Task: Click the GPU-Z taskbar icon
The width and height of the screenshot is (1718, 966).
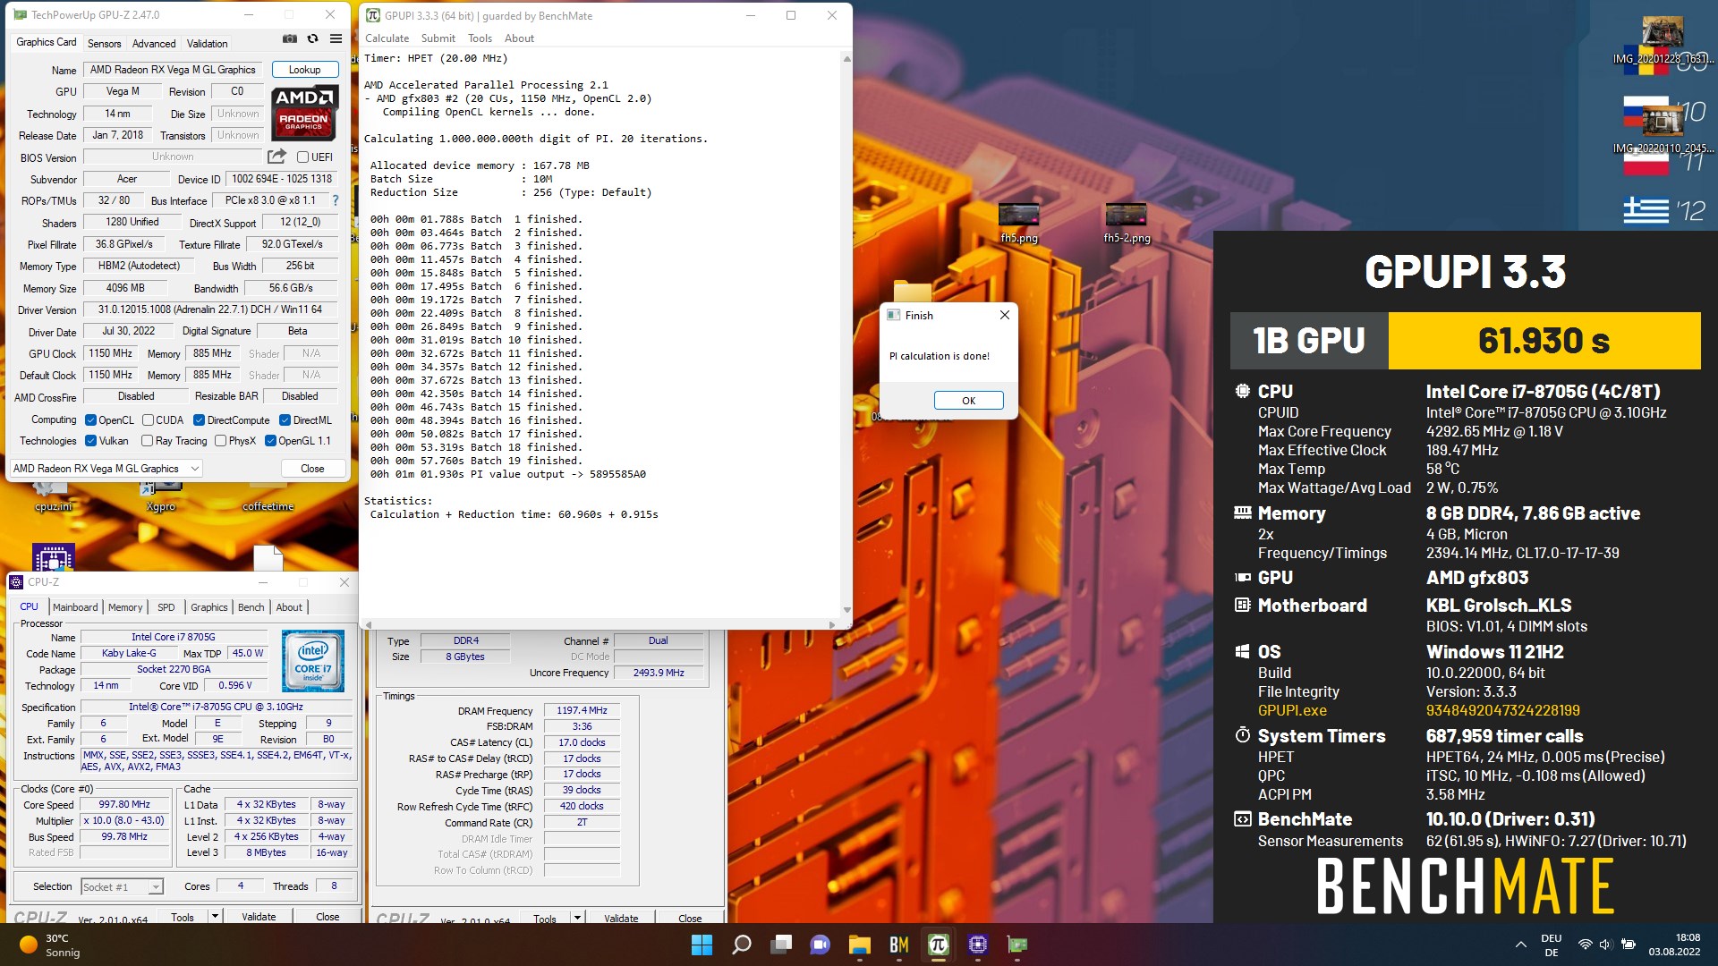Action: 1016,945
